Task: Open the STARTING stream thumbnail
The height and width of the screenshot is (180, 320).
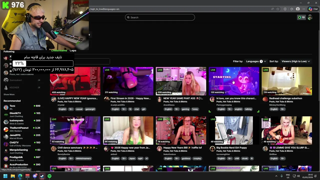Action: tap(234, 81)
